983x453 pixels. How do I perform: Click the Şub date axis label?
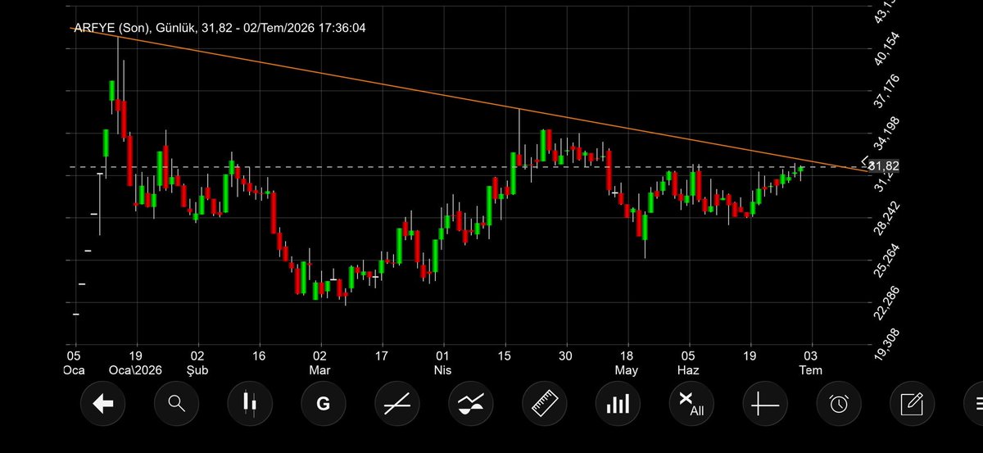pos(197,370)
